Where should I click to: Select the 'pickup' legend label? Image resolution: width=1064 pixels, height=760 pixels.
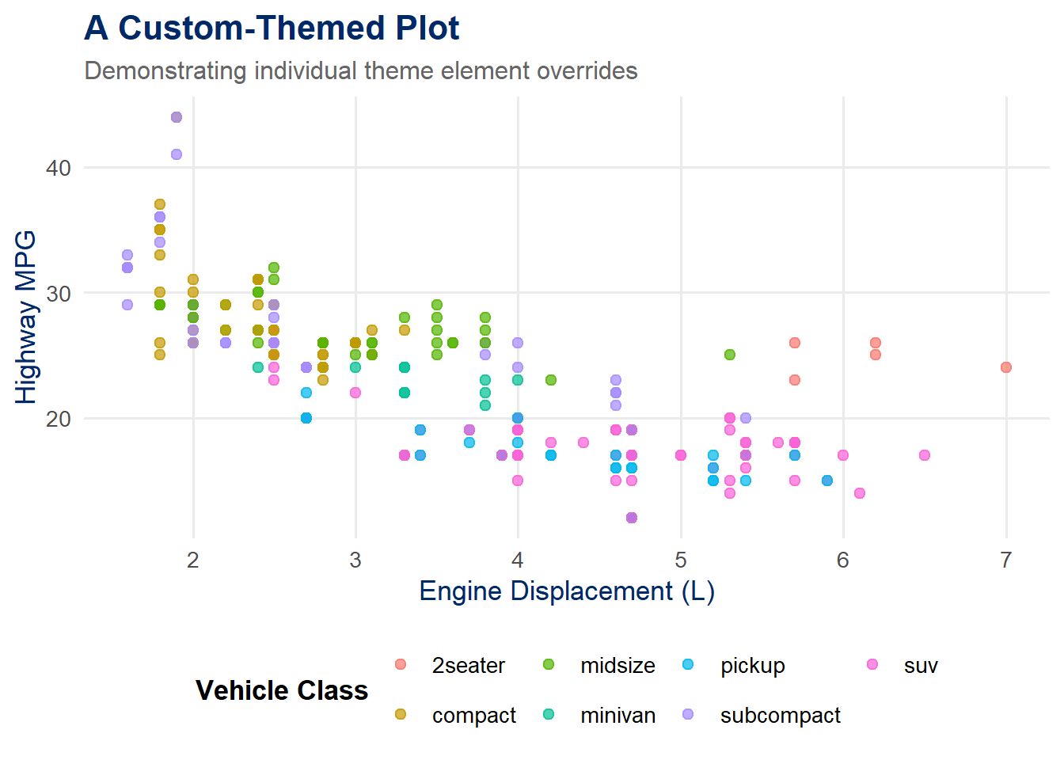(752, 666)
